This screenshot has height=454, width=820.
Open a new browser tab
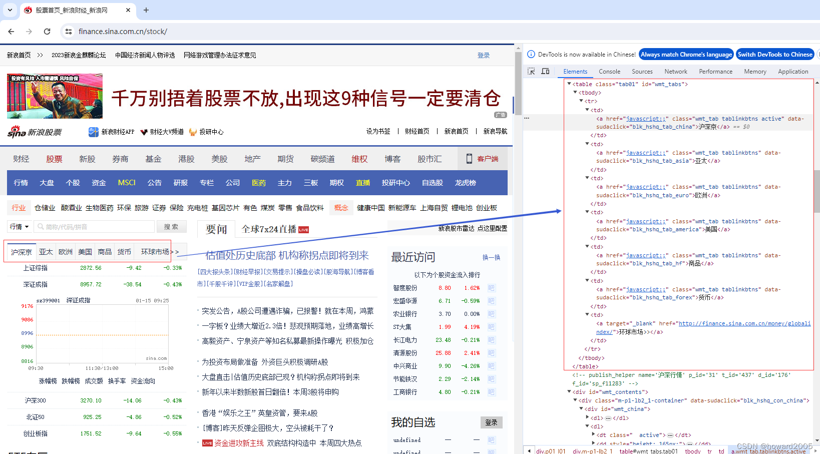pos(146,10)
